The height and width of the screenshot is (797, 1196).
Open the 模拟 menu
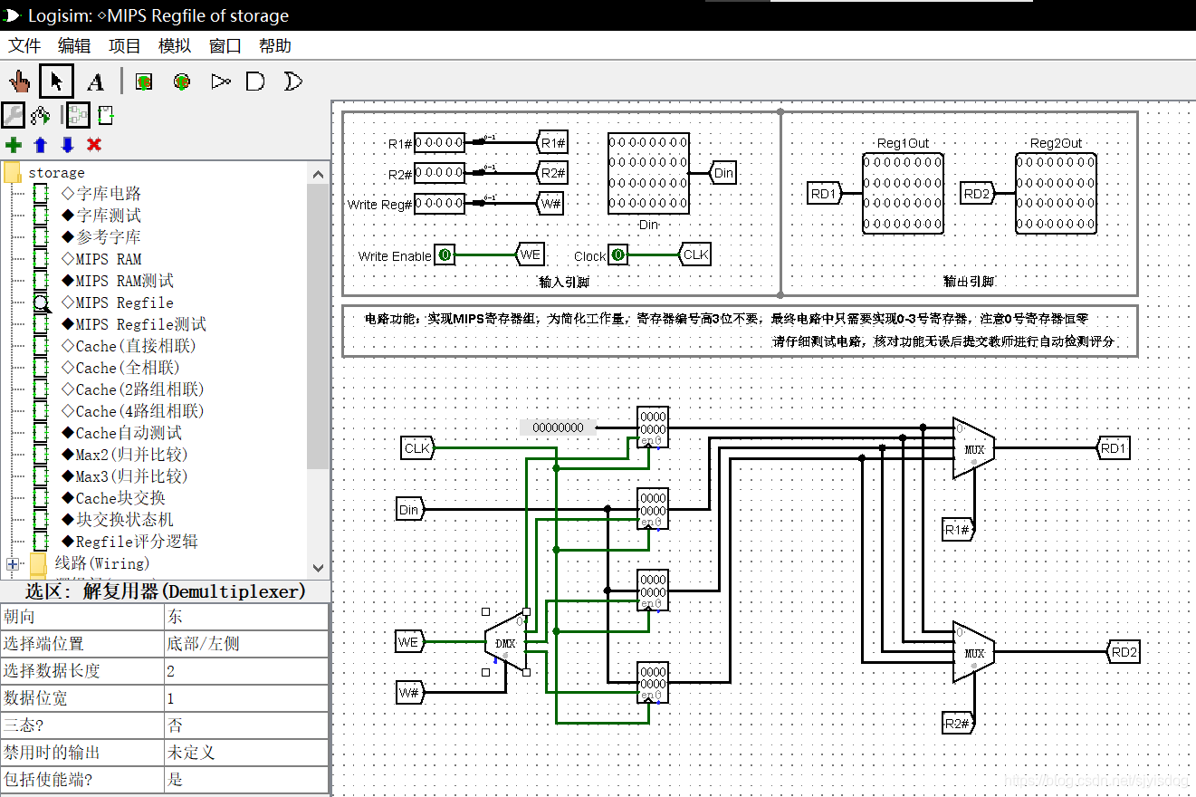click(175, 46)
